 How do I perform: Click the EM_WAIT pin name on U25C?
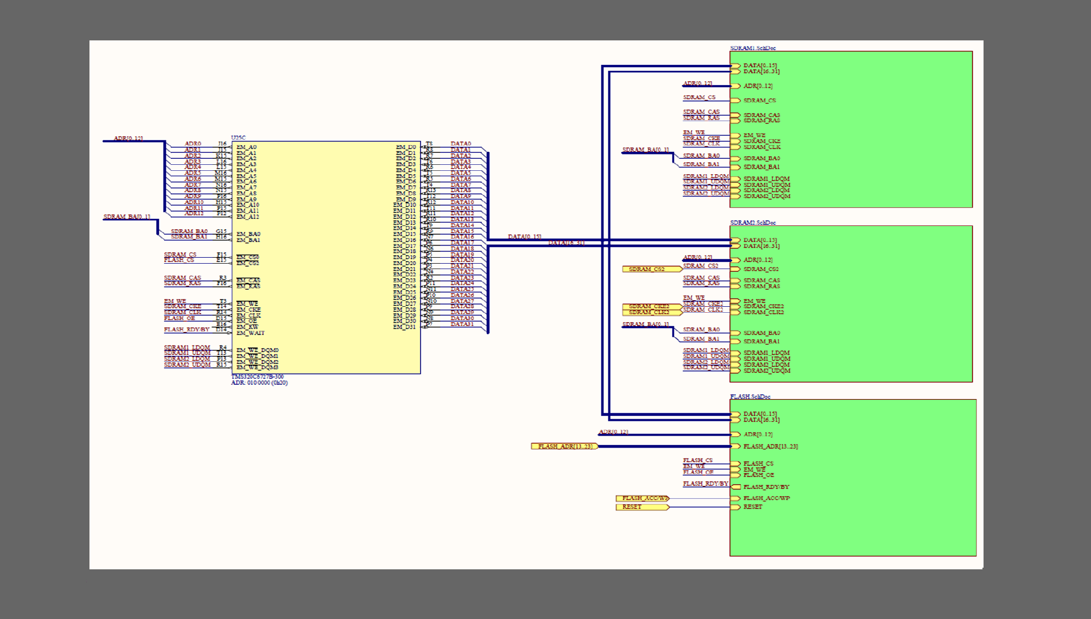pos(250,333)
